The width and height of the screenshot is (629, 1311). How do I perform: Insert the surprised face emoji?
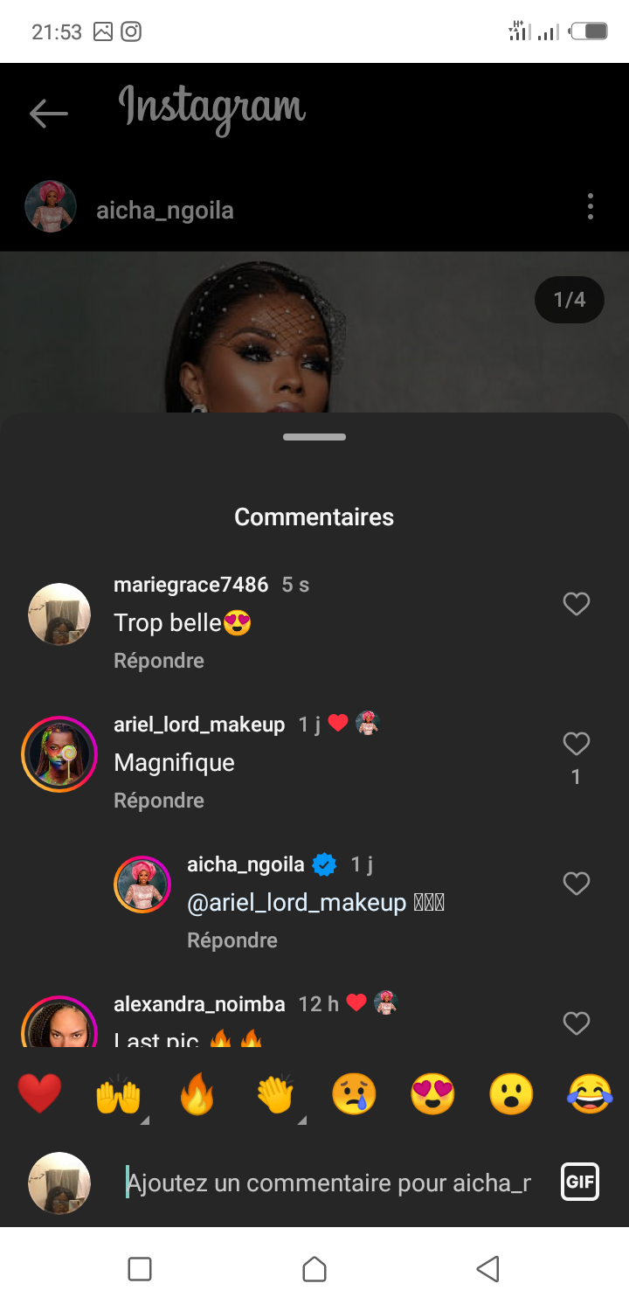click(511, 1093)
